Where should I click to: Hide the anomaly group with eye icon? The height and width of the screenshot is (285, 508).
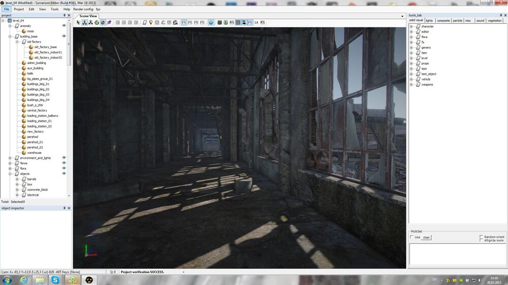click(x=64, y=25)
